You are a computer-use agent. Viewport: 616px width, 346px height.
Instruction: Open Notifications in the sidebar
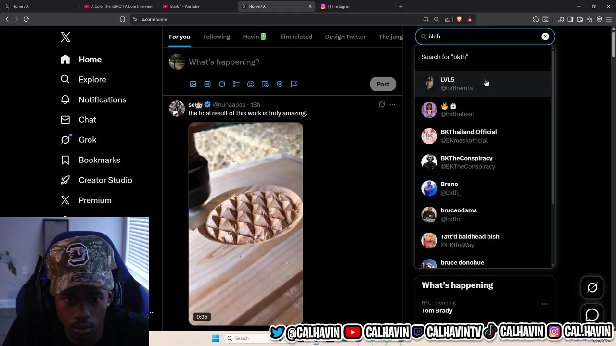[93, 99]
